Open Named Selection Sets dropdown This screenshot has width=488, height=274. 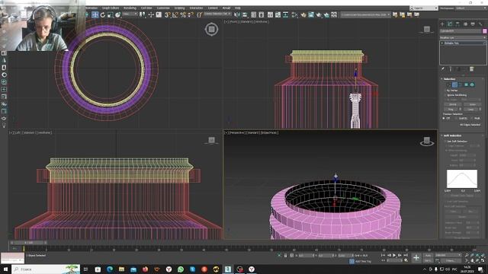pos(217,14)
